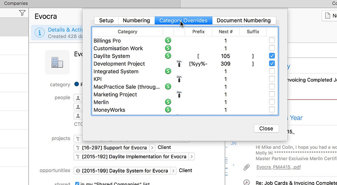Select the Category Overrides tab
This screenshot has height=185, width=337.
tap(183, 21)
